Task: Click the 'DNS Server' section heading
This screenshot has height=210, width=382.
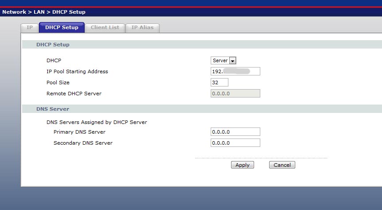Action: [x=53, y=109]
